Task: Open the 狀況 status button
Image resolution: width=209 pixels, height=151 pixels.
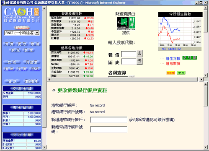Action: pos(15,50)
